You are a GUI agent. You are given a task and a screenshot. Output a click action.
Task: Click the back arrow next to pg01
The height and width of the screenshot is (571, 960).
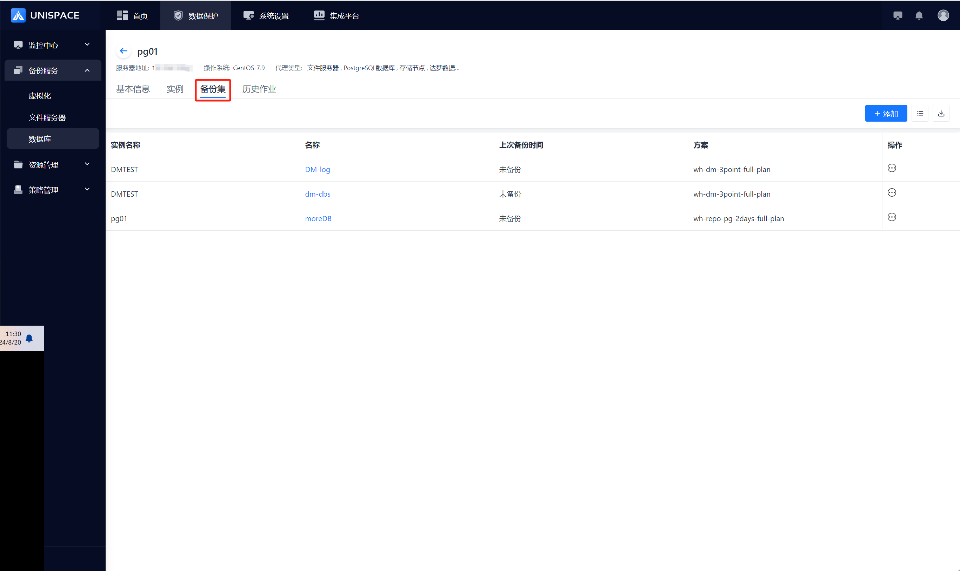coord(123,51)
